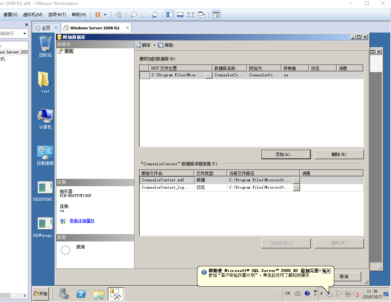Close the Windows Server 2008 R2 tab
Screen dimensions: 391x302
pyautogui.click(x=127, y=28)
